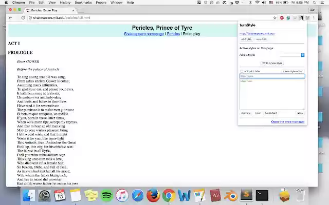Open the Trash in the Dock

click(x=300, y=195)
